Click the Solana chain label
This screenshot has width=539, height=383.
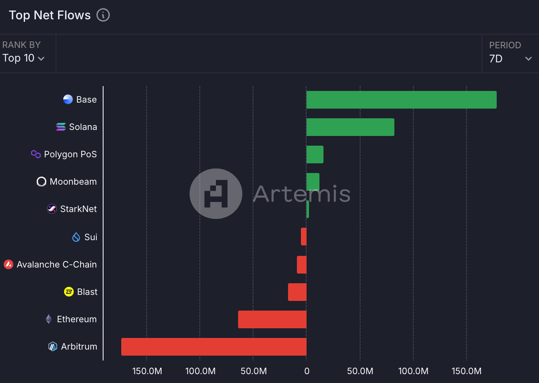(83, 127)
